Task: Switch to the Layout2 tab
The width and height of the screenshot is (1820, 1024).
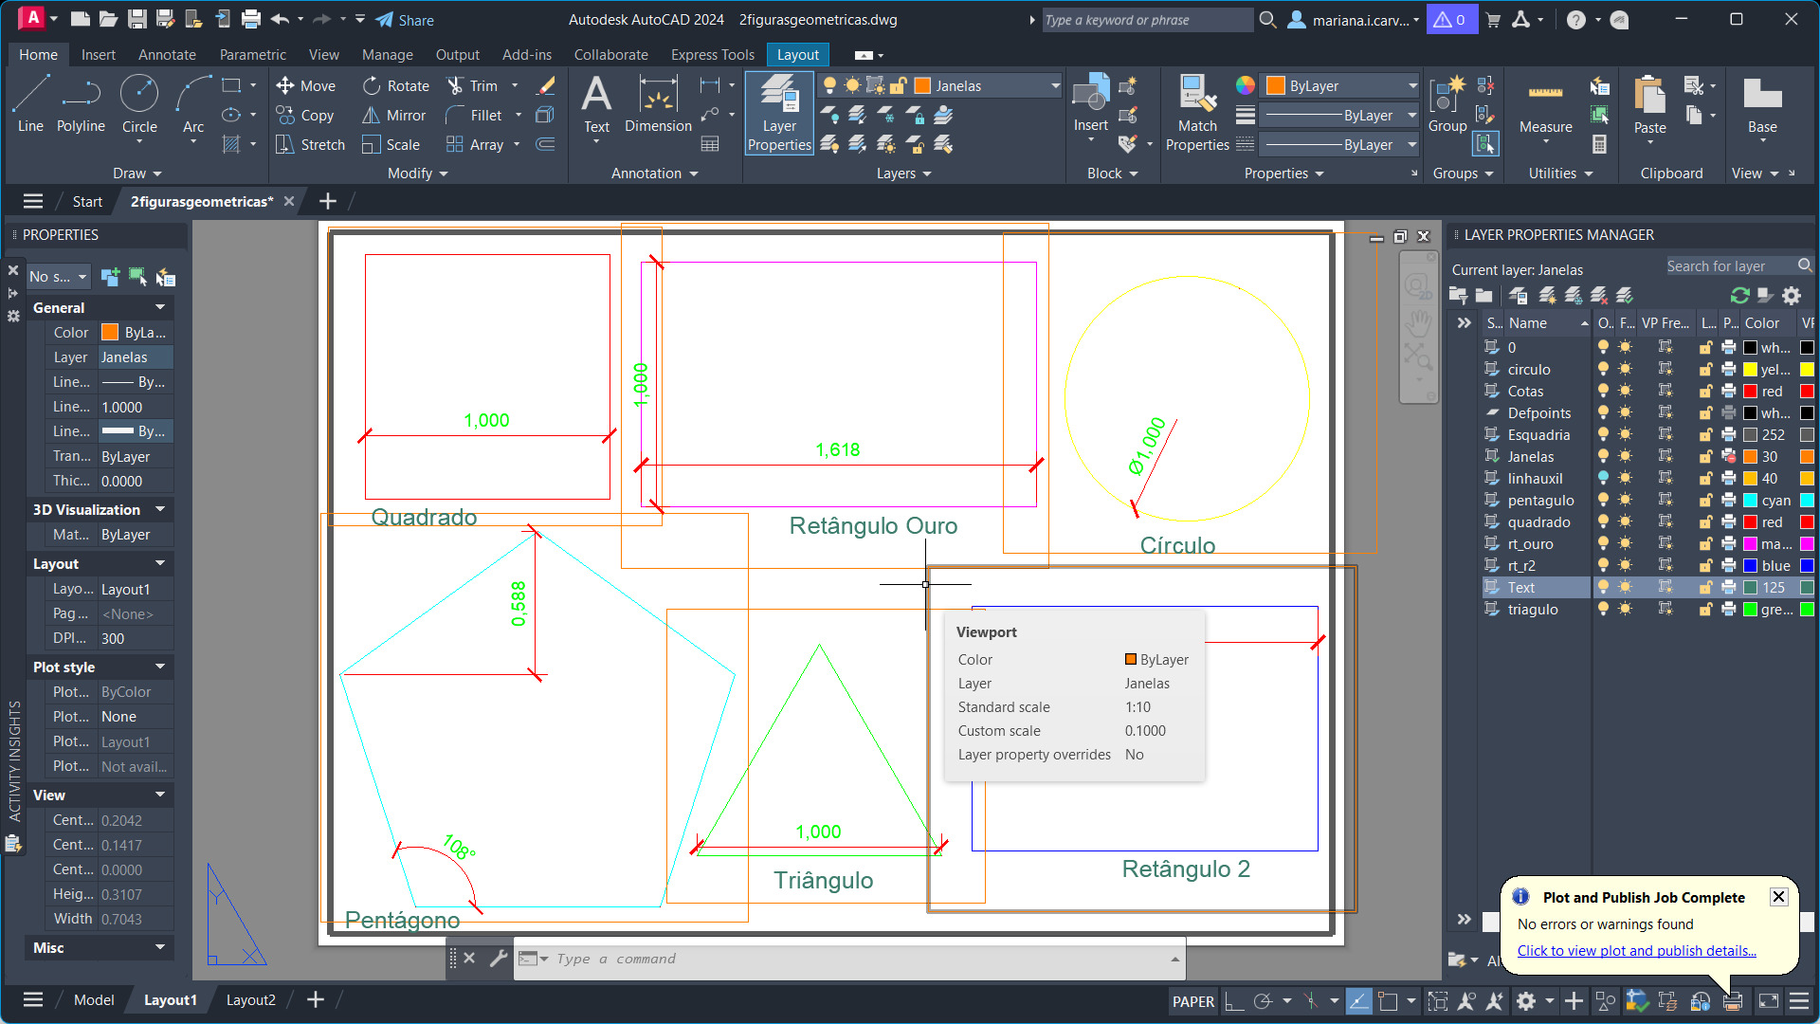Action: point(250,999)
